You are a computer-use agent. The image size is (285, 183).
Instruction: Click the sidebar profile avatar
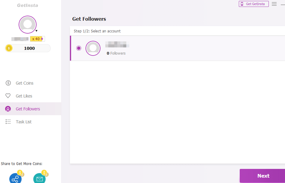[28, 25]
